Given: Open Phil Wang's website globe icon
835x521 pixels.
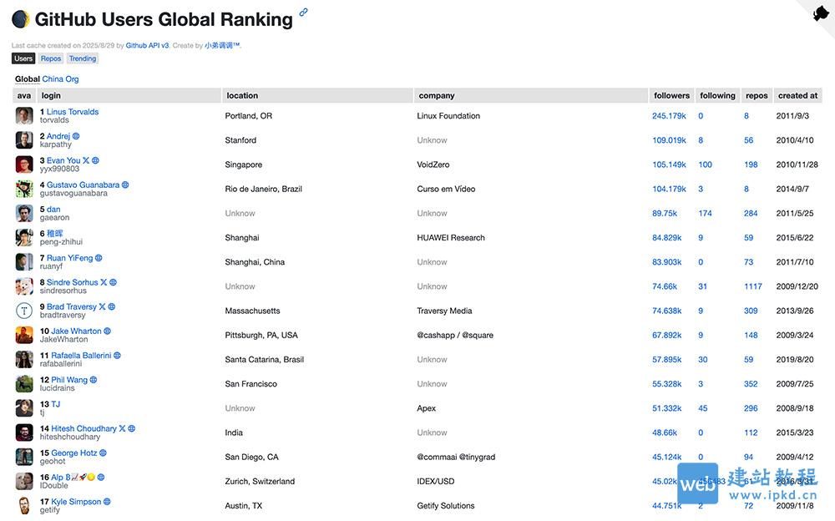Looking at the screenshot, I should point(94,380).
